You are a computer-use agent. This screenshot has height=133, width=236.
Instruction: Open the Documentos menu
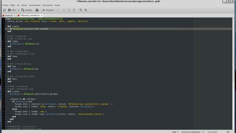[48, 5]
